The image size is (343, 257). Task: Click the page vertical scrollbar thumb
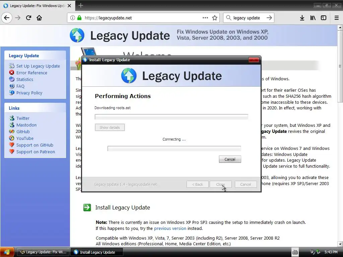click(x=340, y=66)
